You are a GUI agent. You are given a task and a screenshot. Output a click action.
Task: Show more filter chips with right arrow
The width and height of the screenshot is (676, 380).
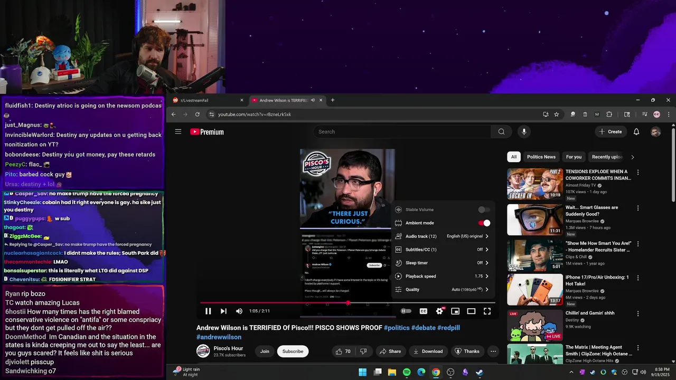[632, 157]
